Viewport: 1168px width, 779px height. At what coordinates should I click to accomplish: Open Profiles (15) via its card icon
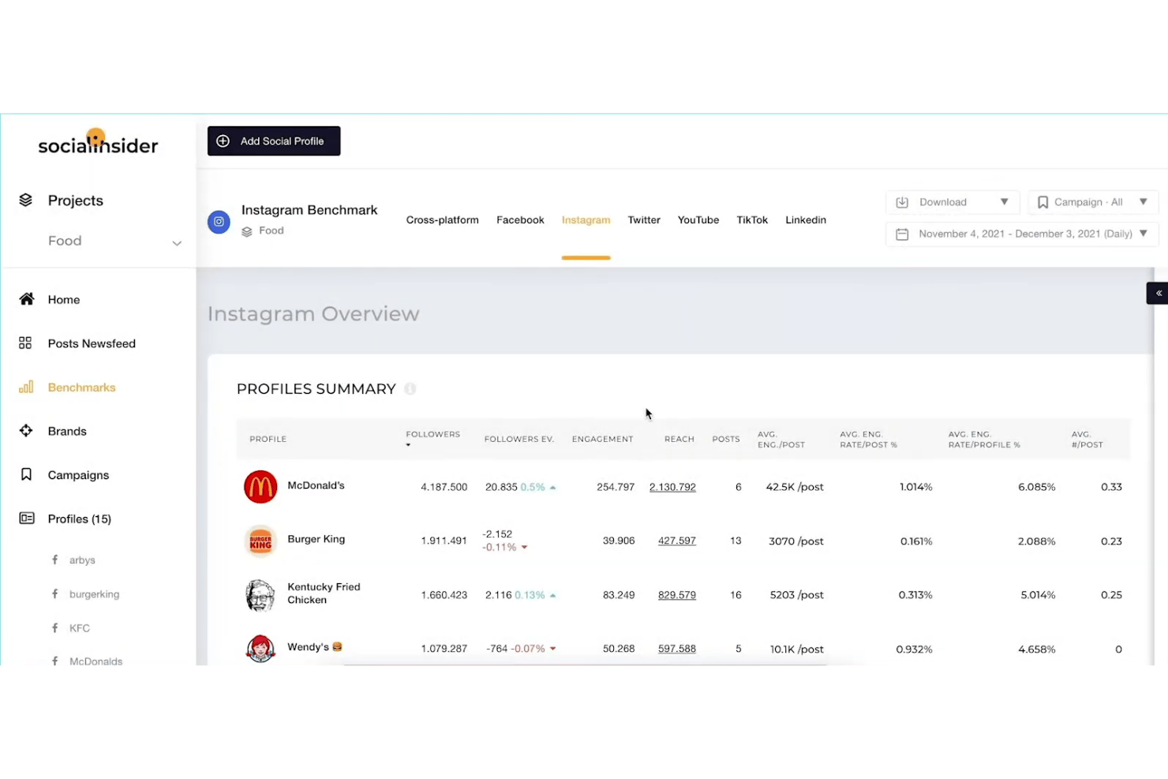(27, 519)
